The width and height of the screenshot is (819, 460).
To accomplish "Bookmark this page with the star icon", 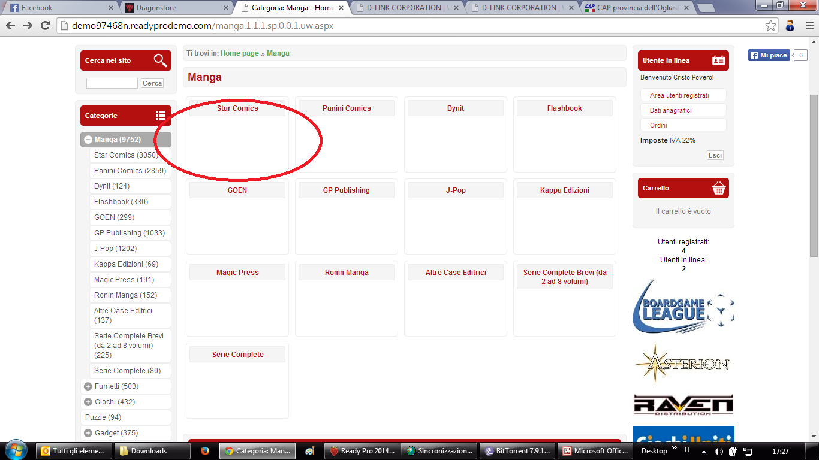I will (771, 26).
